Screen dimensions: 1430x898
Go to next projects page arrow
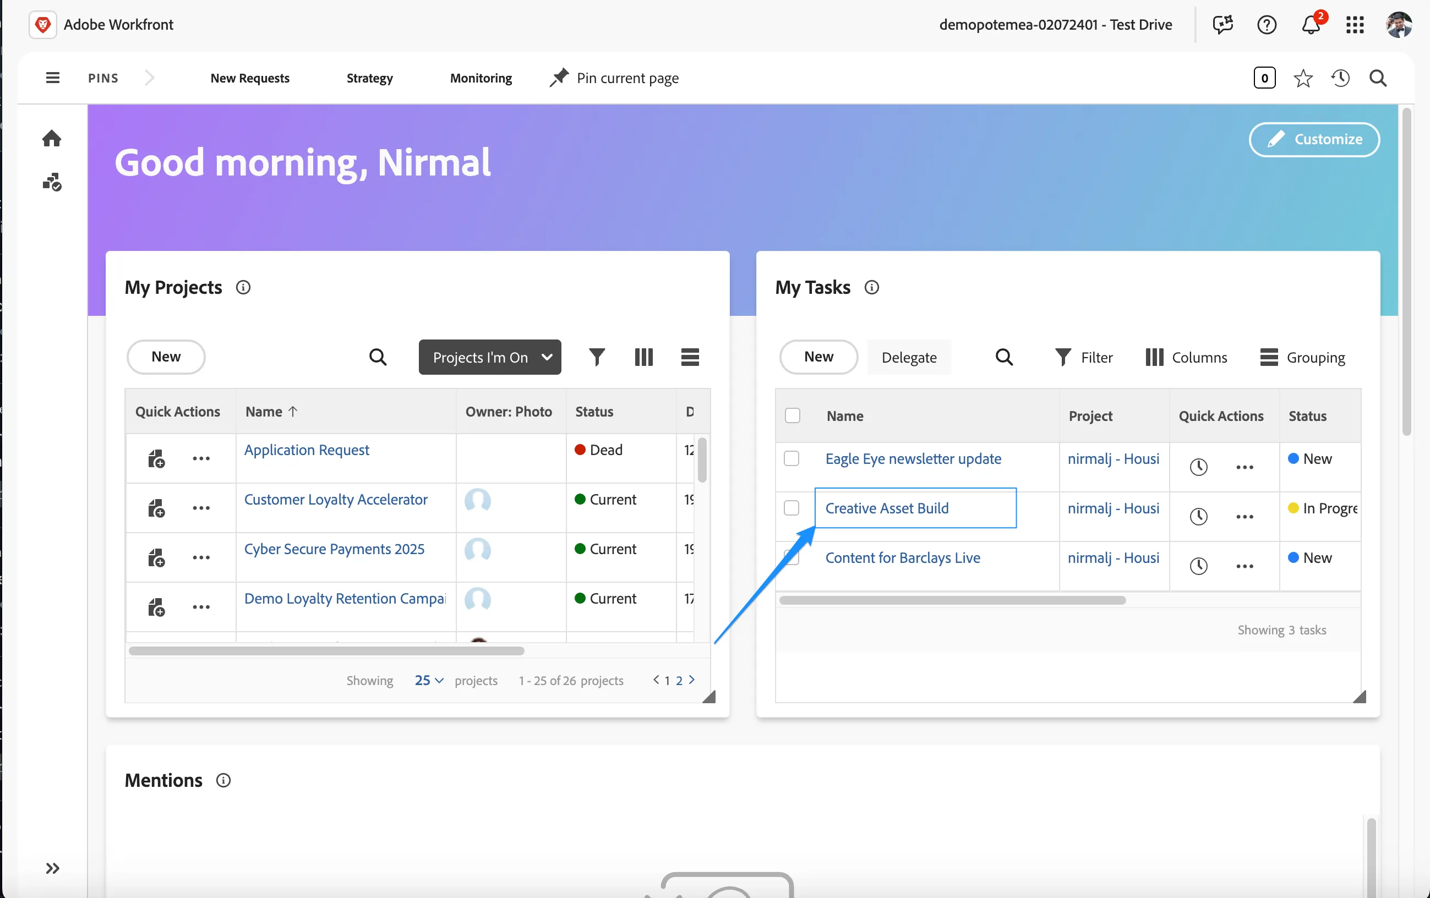[691, 680]
